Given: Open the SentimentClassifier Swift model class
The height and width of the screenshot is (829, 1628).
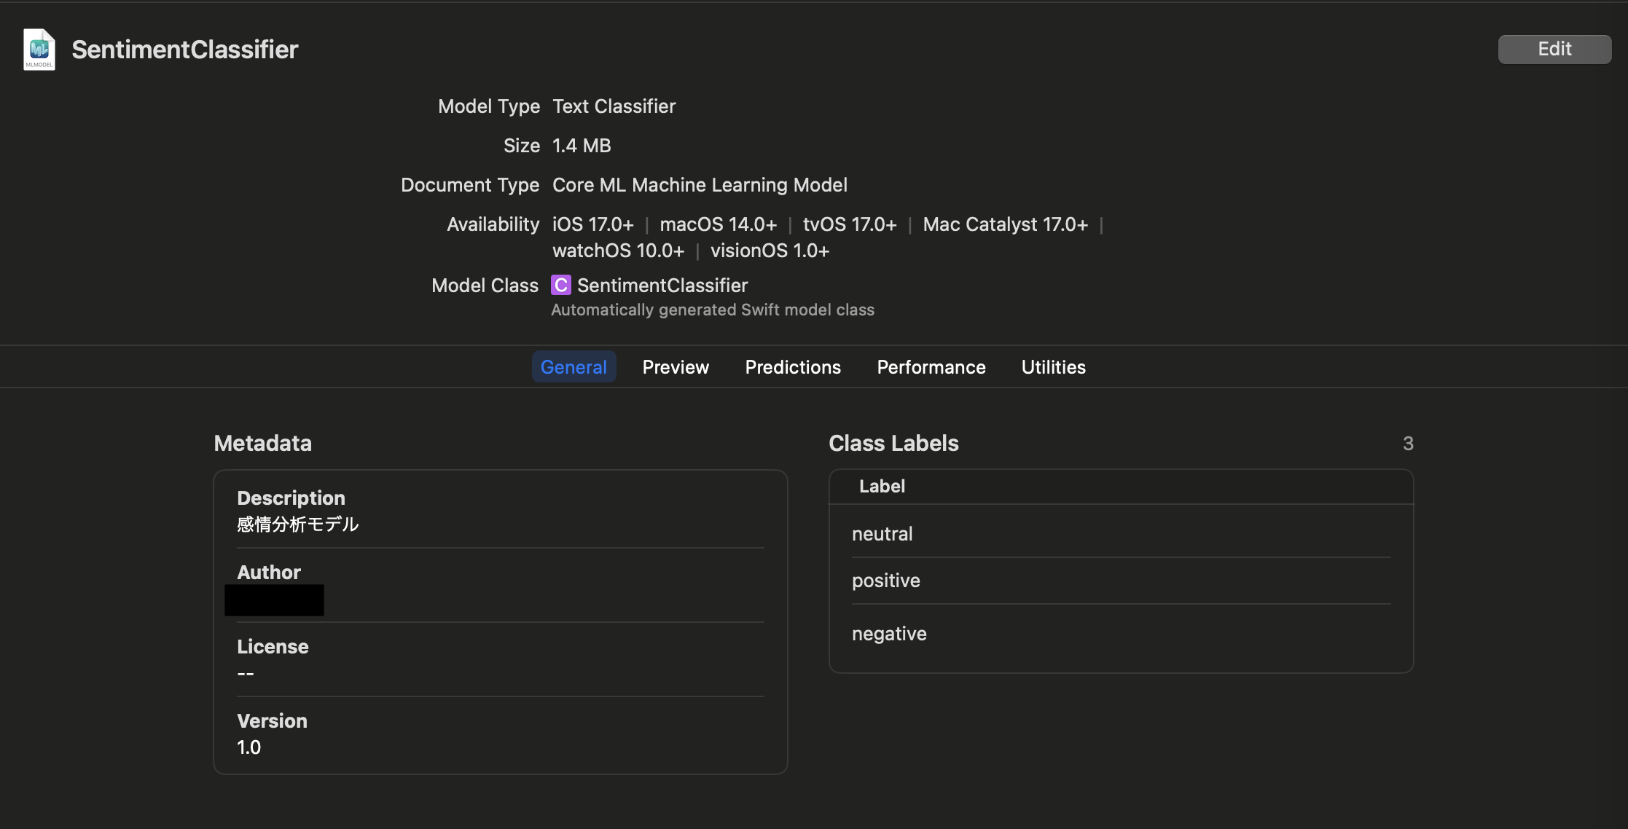Looking at the screenshot, I should [x=662, y=285].
